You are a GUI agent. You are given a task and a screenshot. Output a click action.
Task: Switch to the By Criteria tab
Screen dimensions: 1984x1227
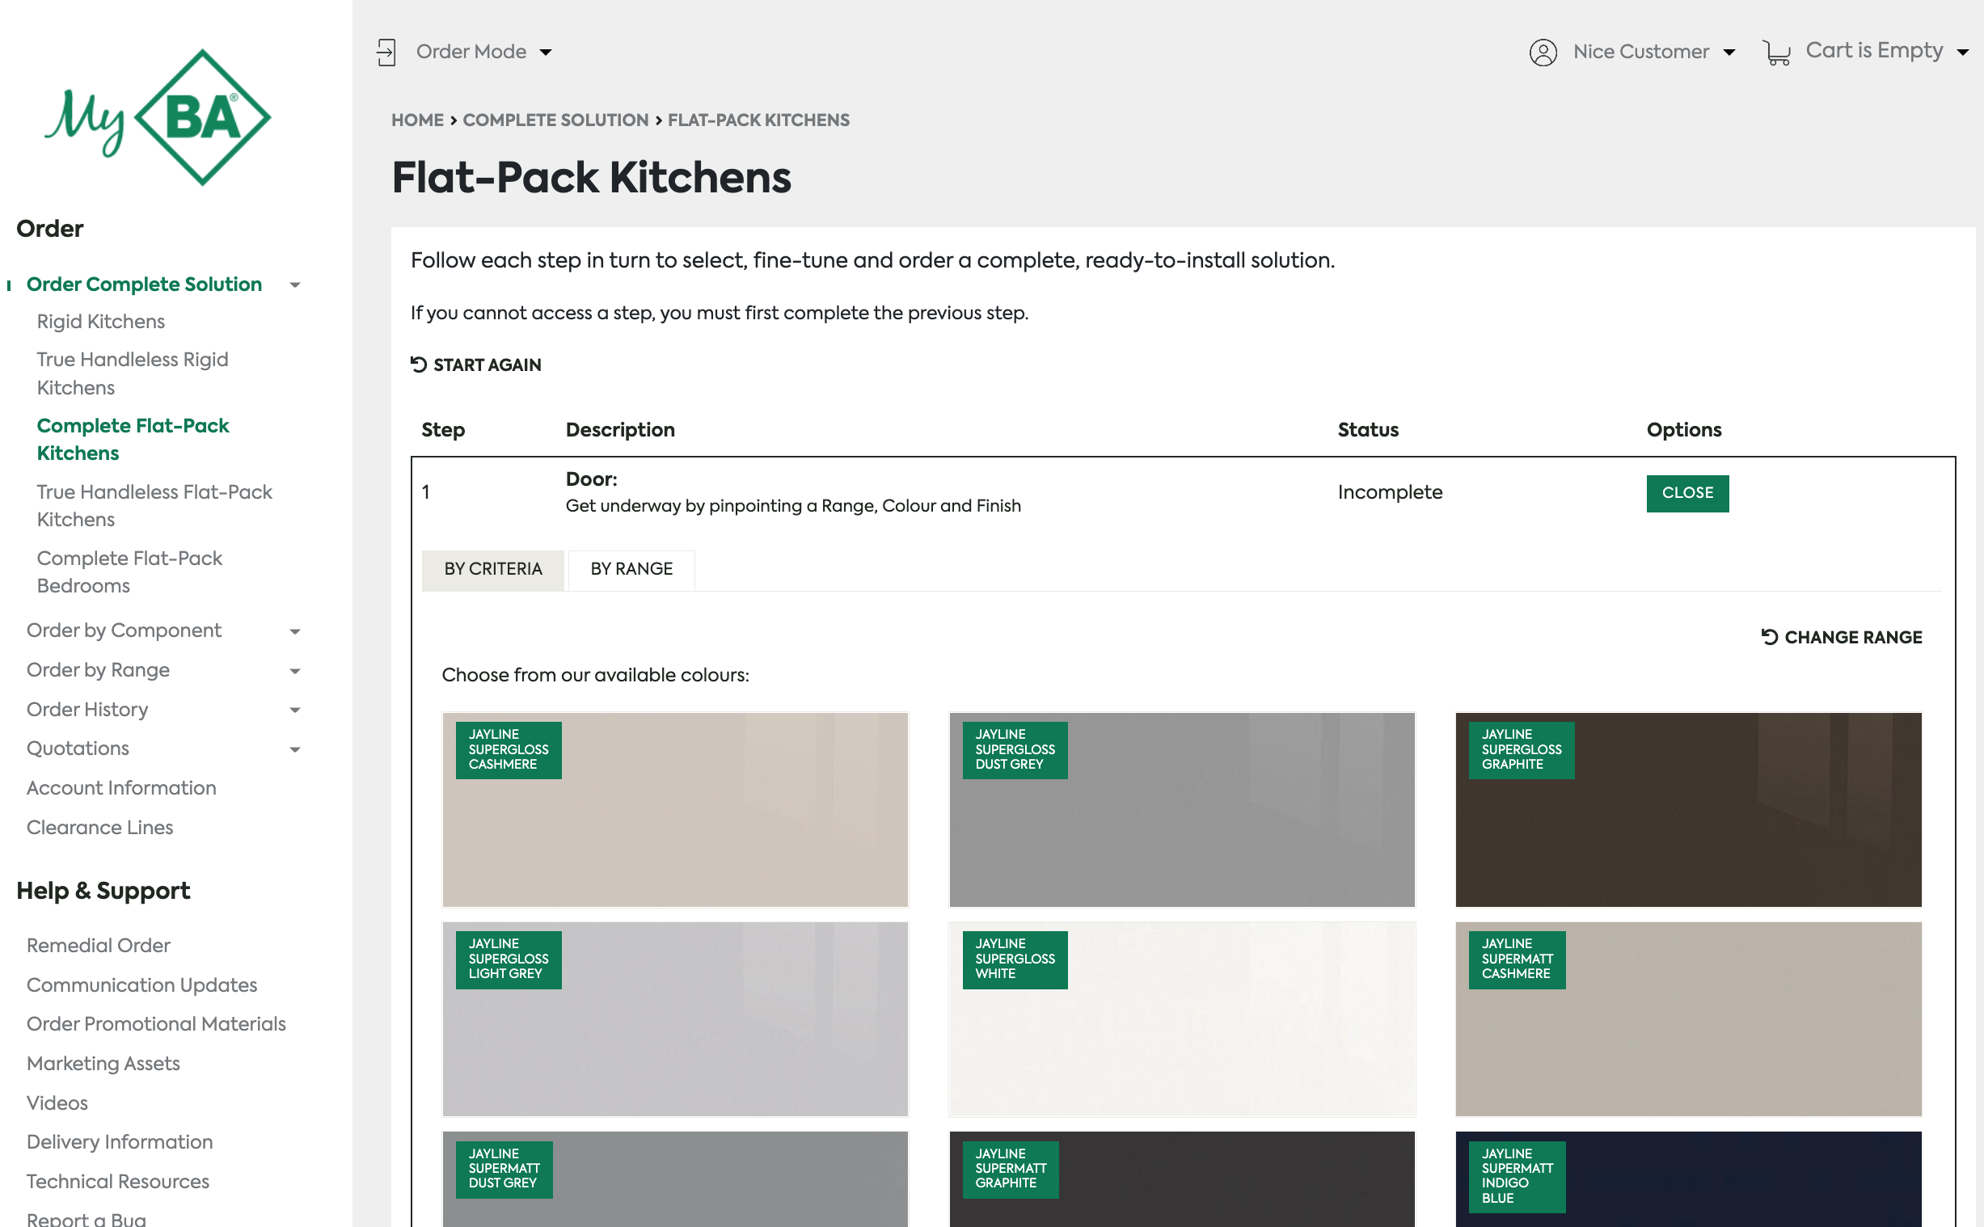pos(493,569)
